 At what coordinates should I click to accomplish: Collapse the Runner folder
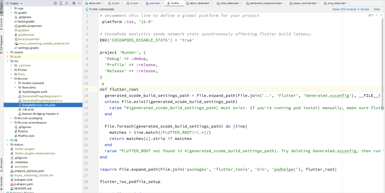tap(11, 79)
